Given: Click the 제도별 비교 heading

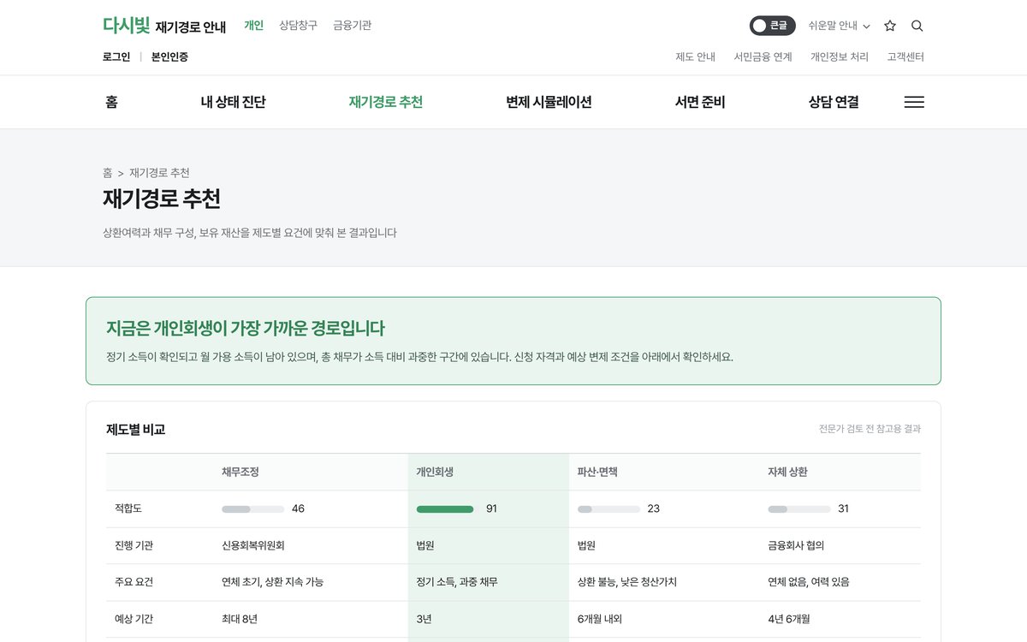Looking at the screenshot, I should coord(135,429).
